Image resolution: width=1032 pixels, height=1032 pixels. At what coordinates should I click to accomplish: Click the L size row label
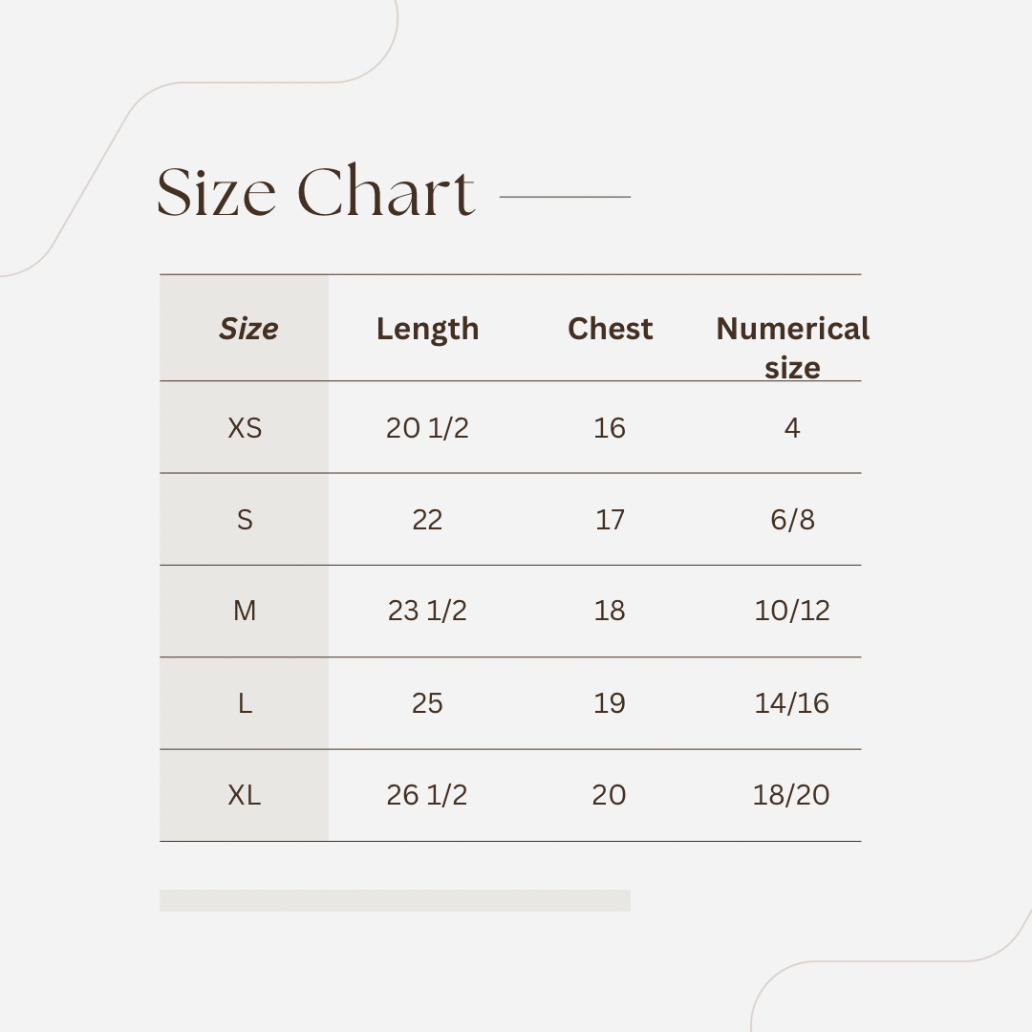[x=245, y=703]
